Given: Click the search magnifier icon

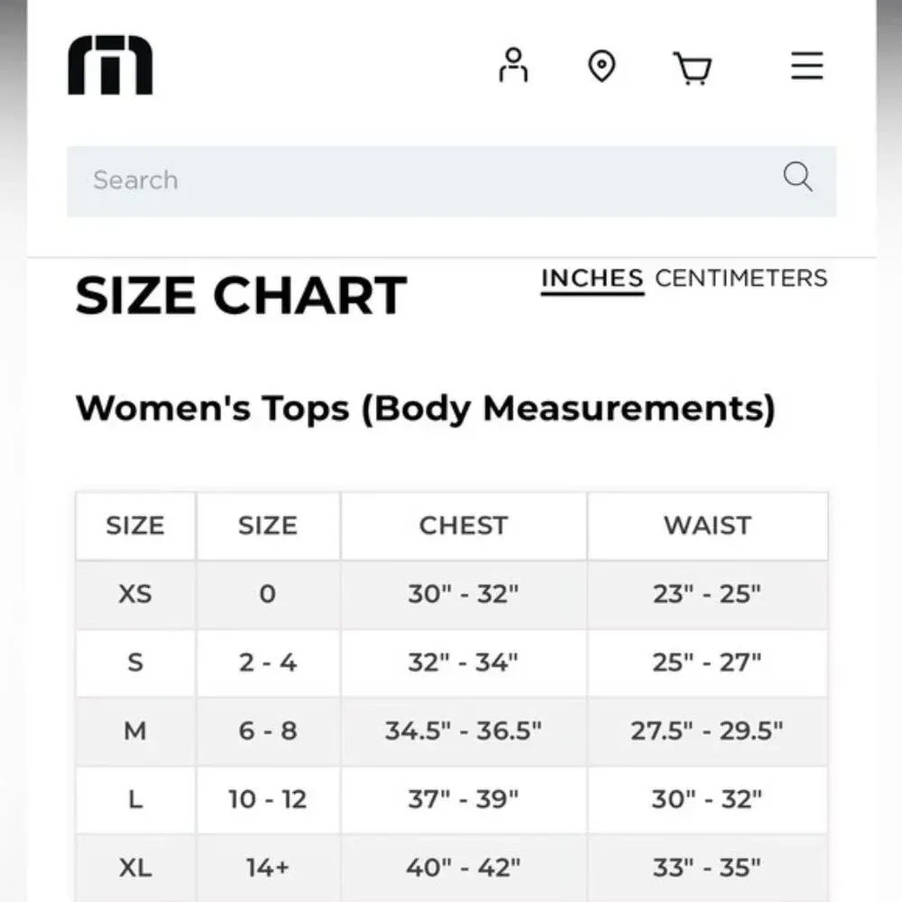Looking at the screenshot, I should (x=797, y=178).
